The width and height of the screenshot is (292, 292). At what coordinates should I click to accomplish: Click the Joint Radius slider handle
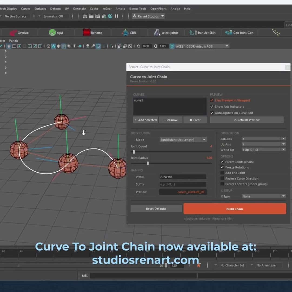pos(148,163)
